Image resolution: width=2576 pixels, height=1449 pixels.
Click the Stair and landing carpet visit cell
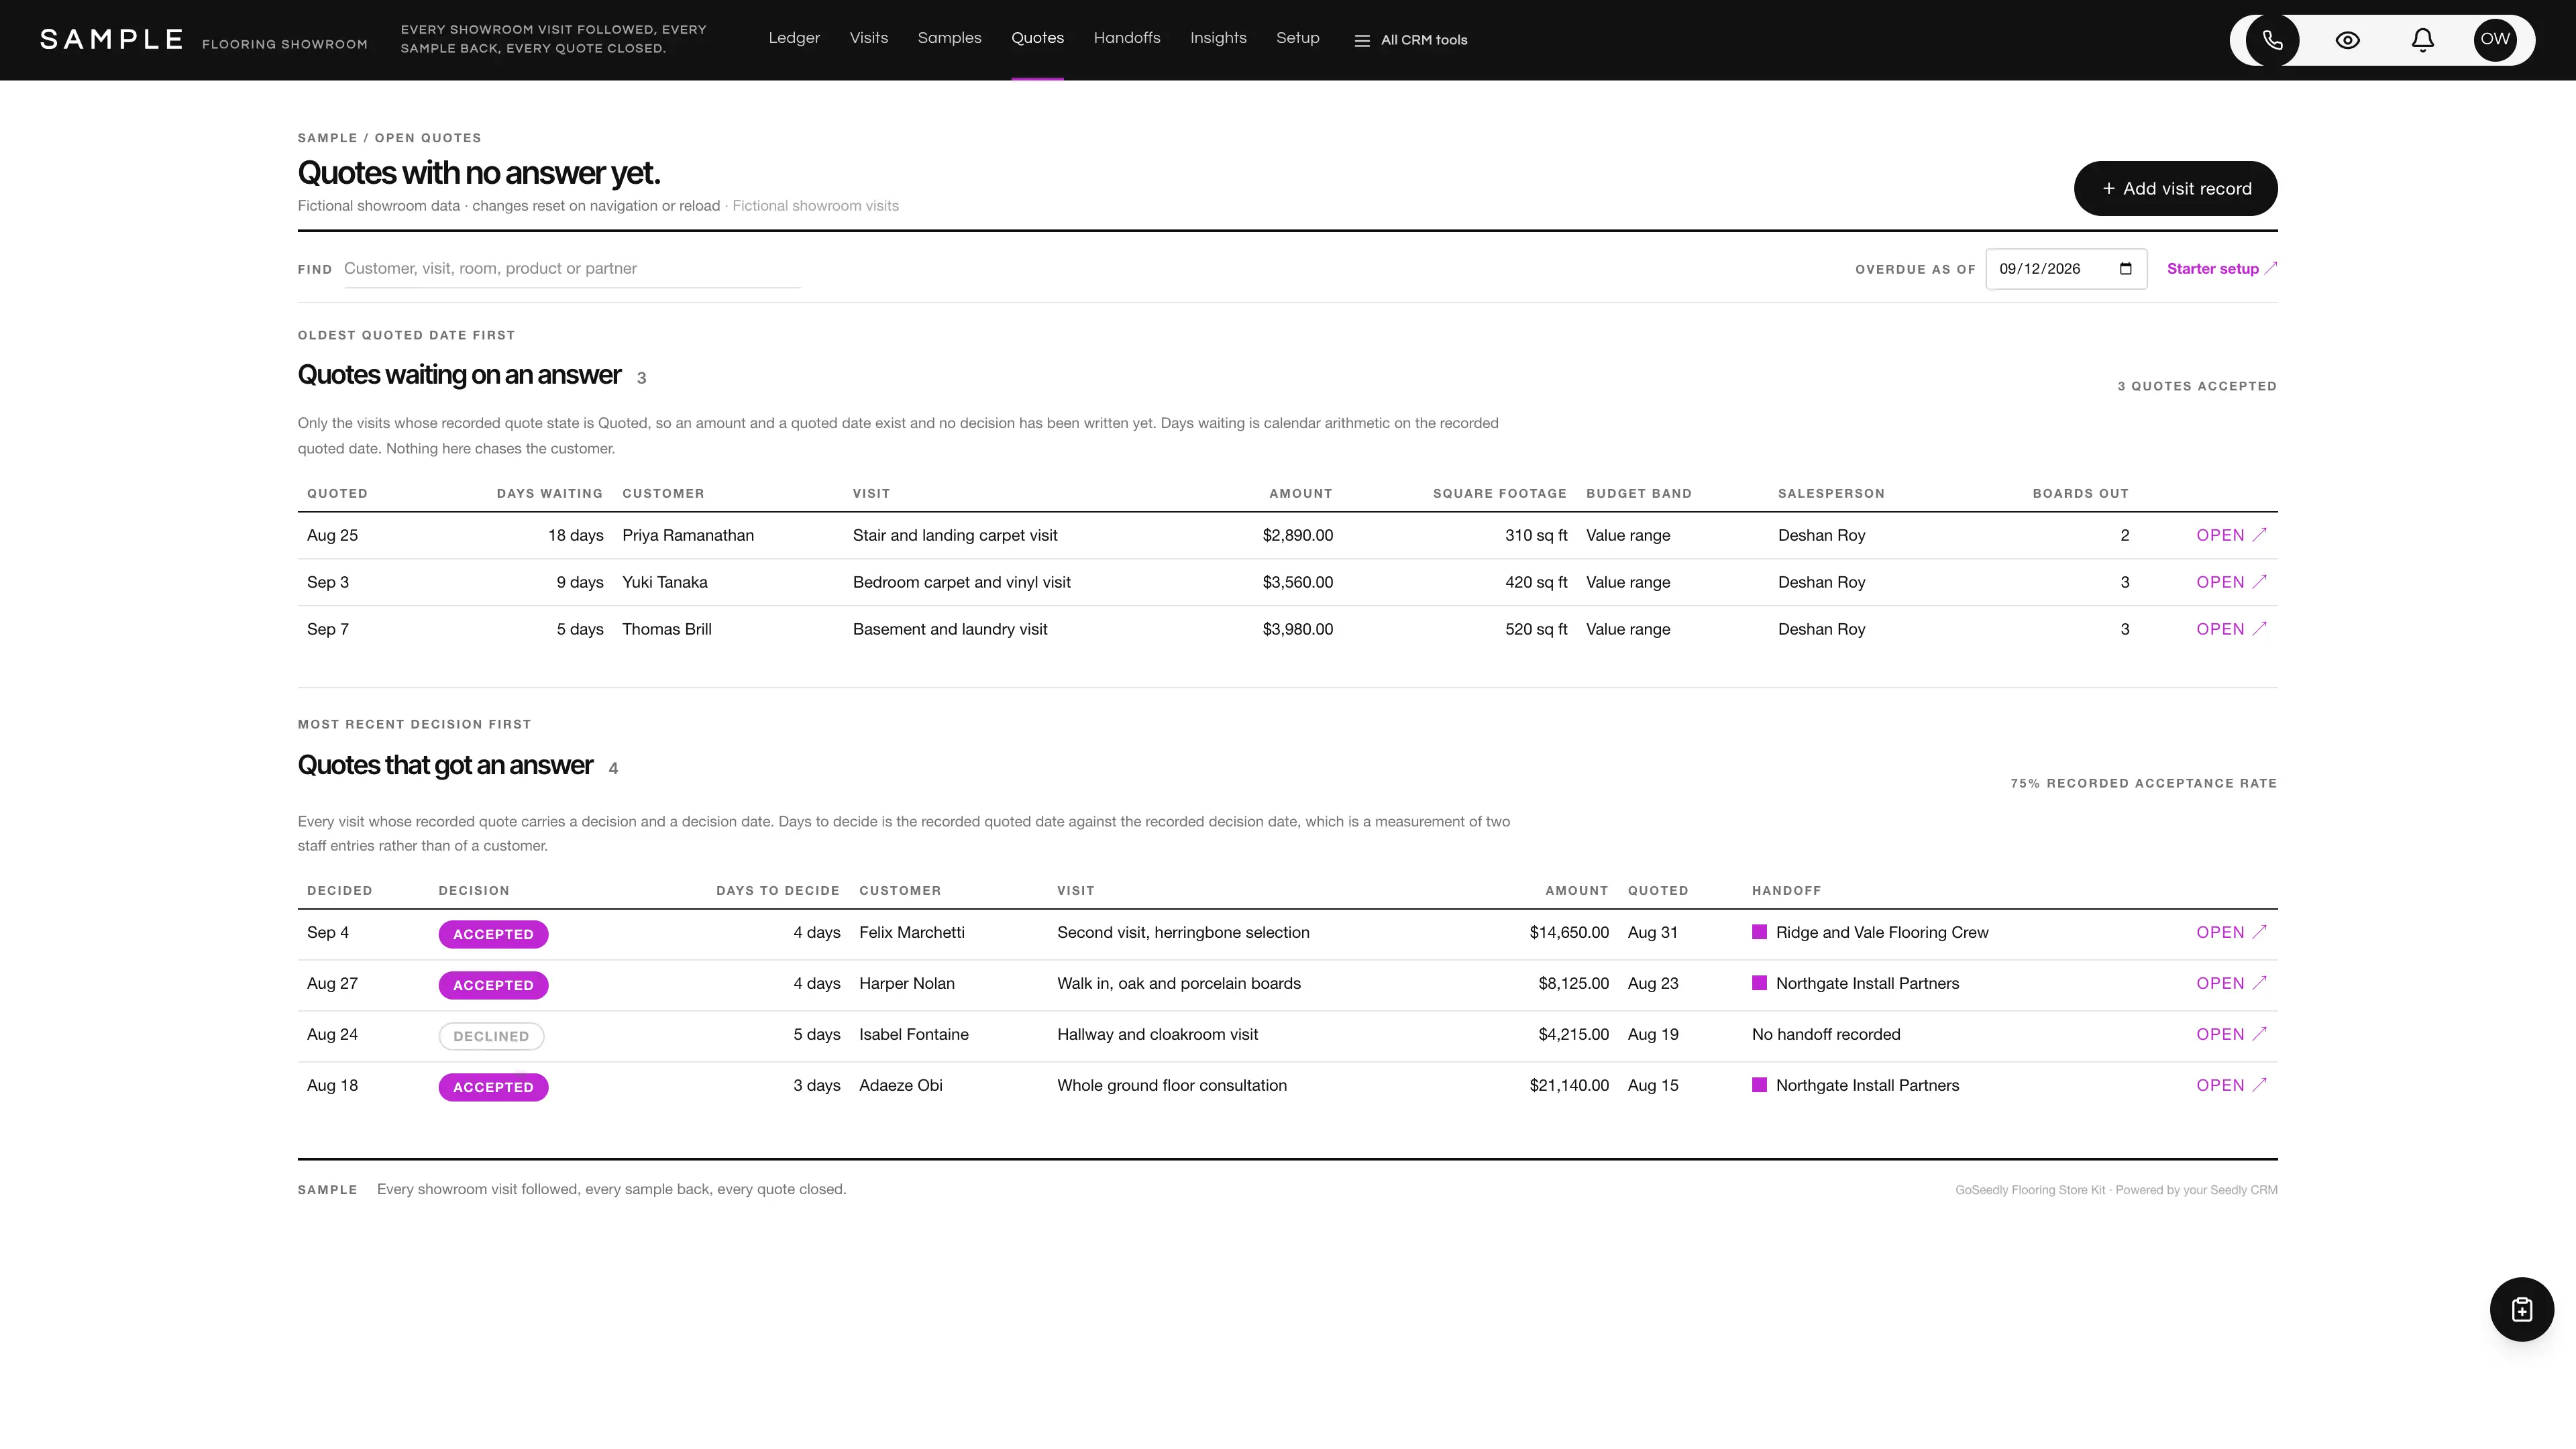[x=954, y=535]
